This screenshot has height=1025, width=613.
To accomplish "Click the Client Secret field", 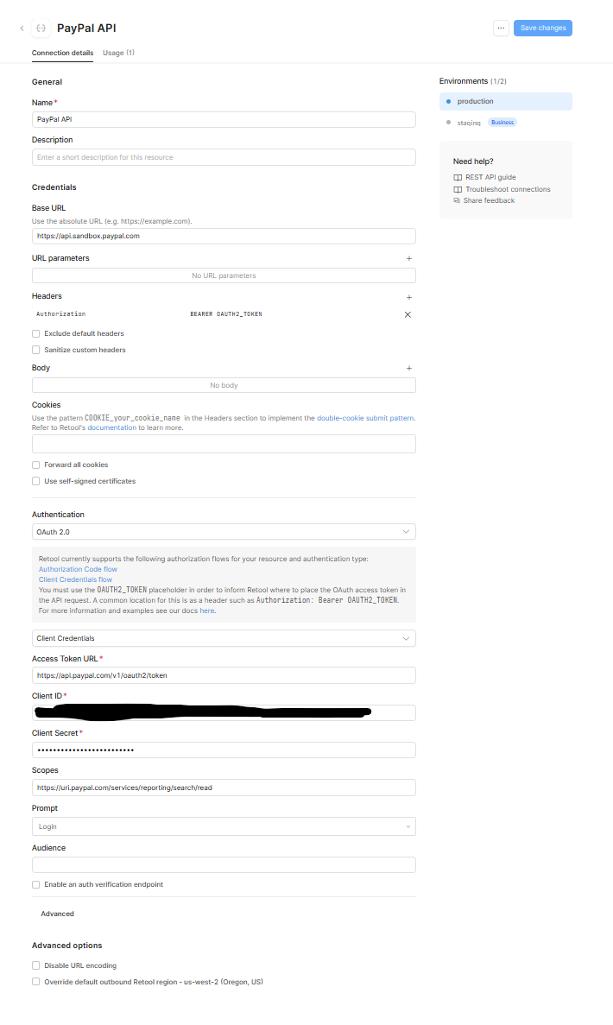I will 224,750.
